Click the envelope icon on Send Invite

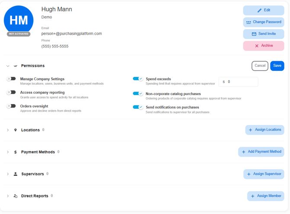point(254,34)
